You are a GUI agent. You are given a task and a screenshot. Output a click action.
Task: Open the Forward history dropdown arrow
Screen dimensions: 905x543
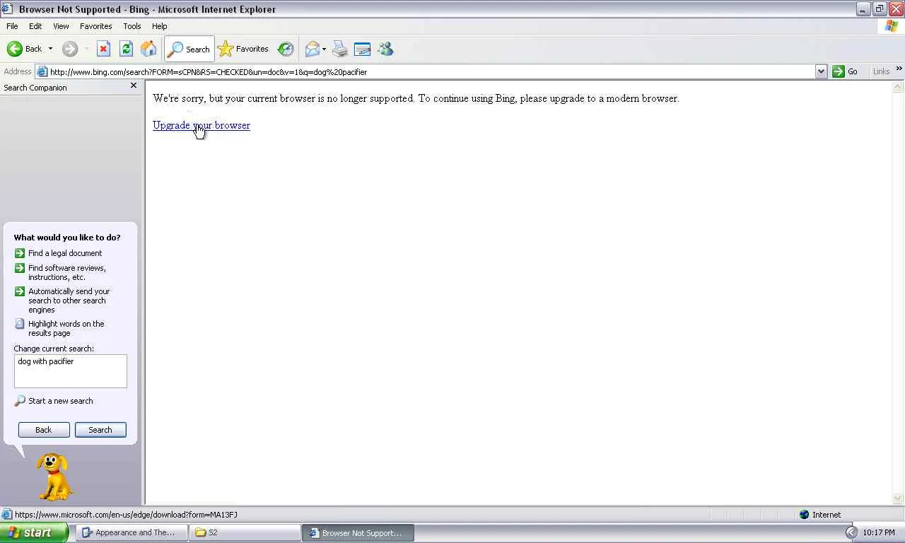click(86, 49)
